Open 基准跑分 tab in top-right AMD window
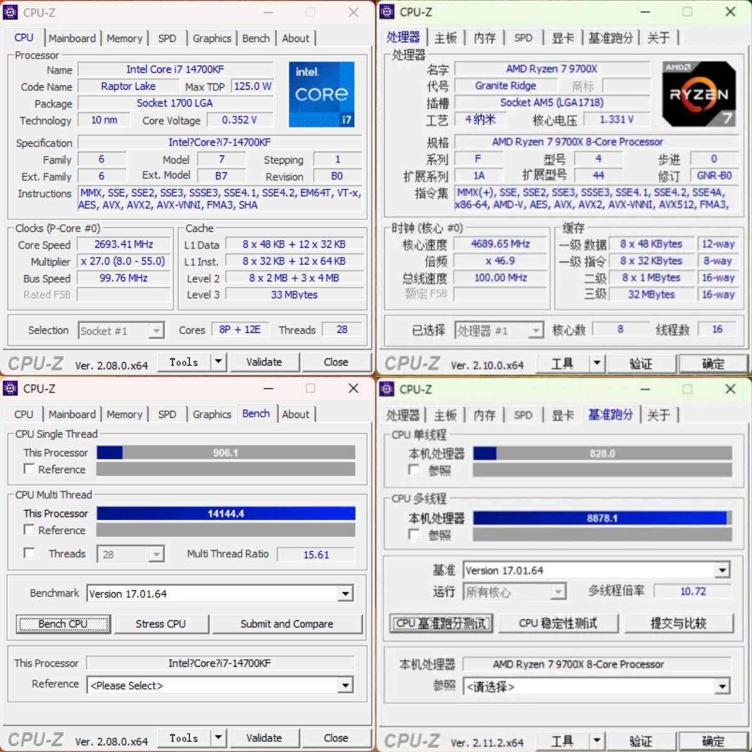Screen dimensions: 752x752 coord(610,38)
